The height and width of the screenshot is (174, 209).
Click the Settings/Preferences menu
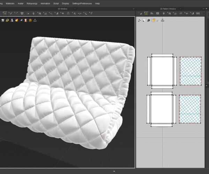click(x=82, y=3)
